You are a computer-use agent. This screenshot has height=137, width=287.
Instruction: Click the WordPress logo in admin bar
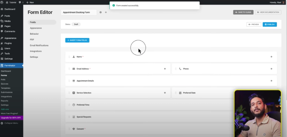(2, 2)
